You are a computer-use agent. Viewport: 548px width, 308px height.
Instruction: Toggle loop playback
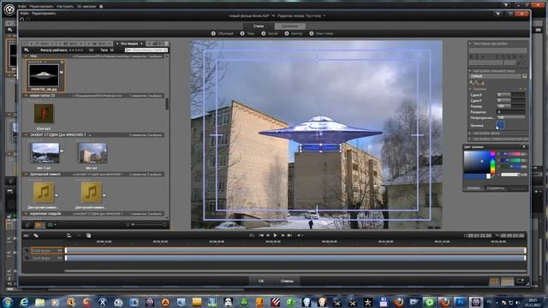coord(252,236)
